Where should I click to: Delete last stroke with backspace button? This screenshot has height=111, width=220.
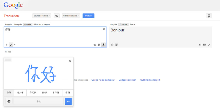(x=9, y=101)
